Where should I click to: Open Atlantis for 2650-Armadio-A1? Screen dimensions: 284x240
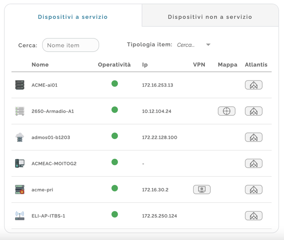(x=253, y=111)
